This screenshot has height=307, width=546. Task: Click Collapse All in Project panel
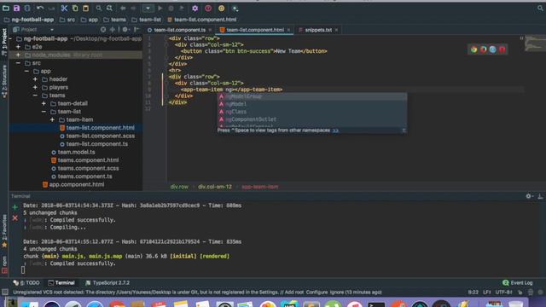pos(112,30)
